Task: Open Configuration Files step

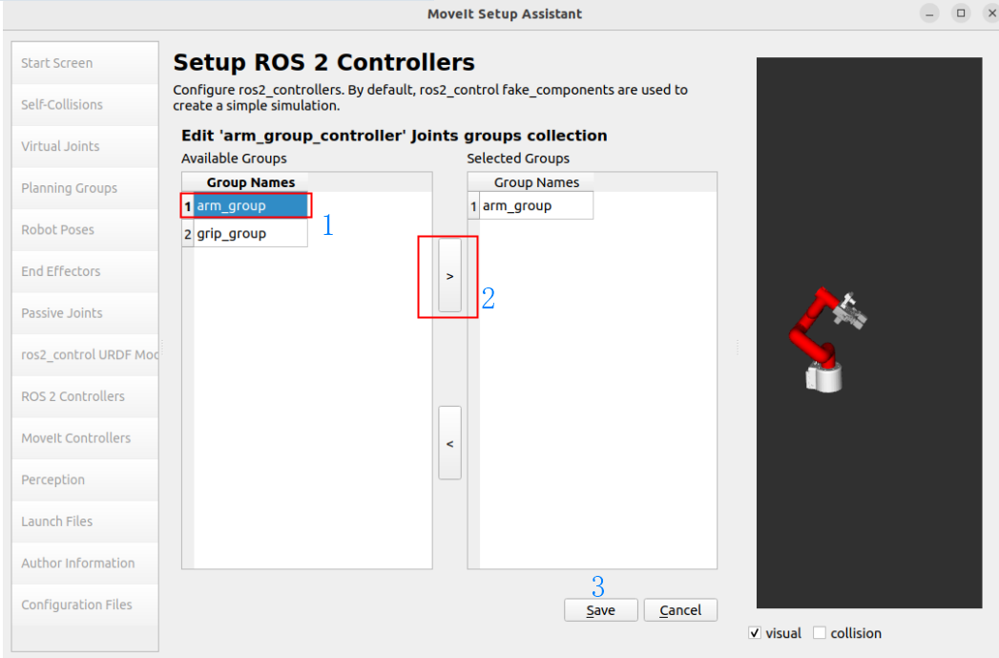Action: tap(85, 605)
